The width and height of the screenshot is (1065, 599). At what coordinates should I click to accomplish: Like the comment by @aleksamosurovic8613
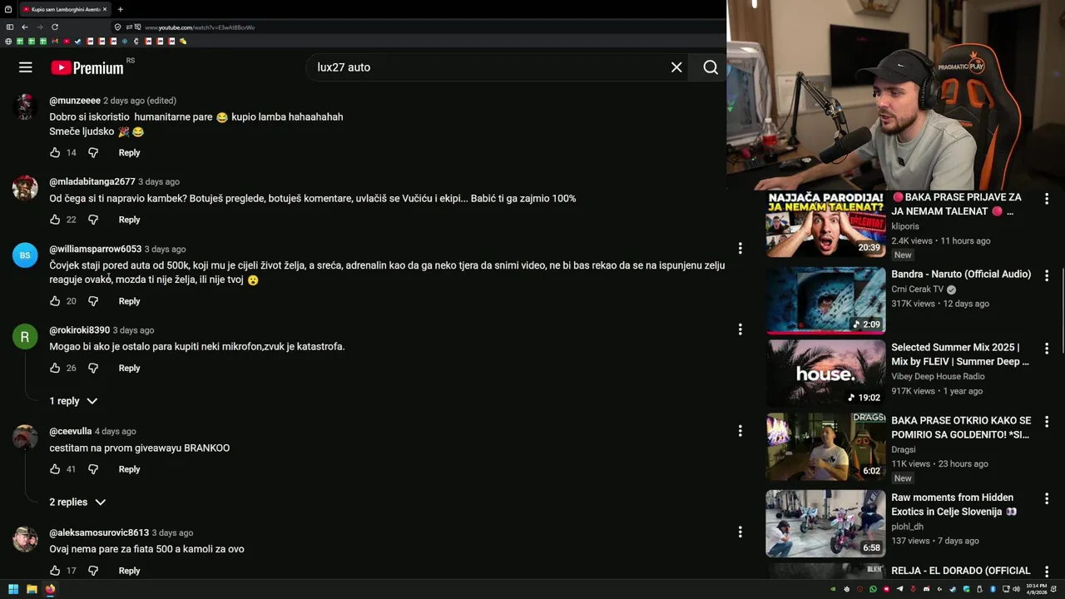55,571
